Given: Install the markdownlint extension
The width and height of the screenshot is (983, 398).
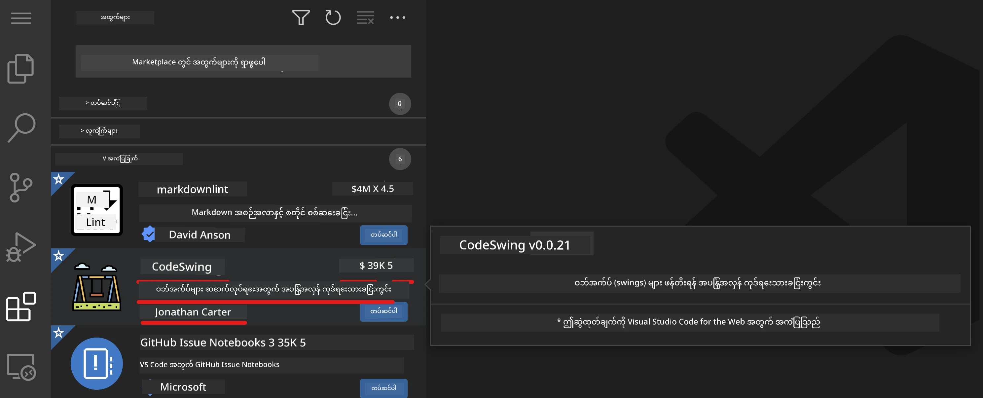Looking at the screenshot, I should point(383,235).
